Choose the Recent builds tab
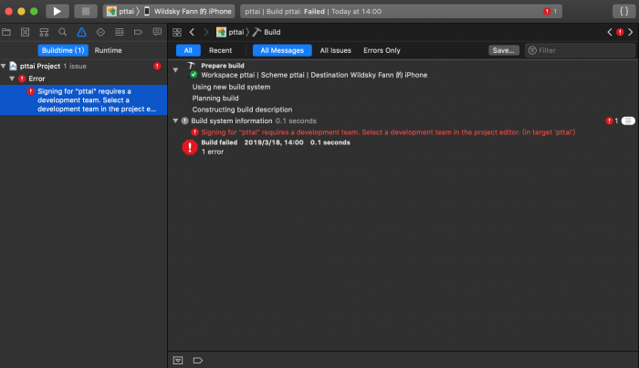Viewport: 639px width, 368px height. click(x=220, y=50)
